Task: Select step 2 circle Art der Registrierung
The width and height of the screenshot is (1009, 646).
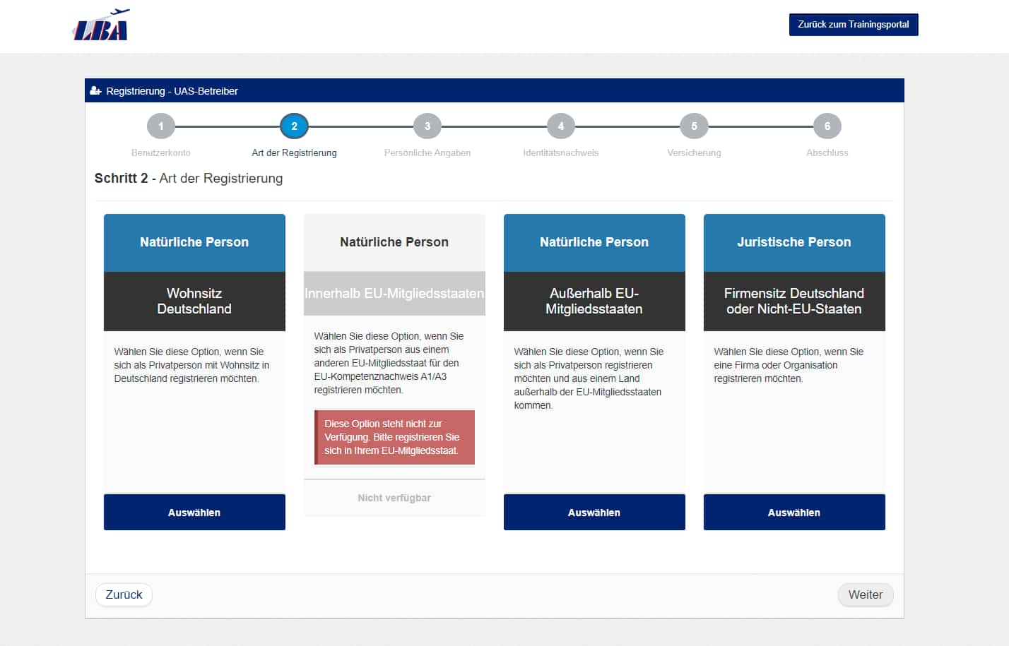Action: coord(294,126)
